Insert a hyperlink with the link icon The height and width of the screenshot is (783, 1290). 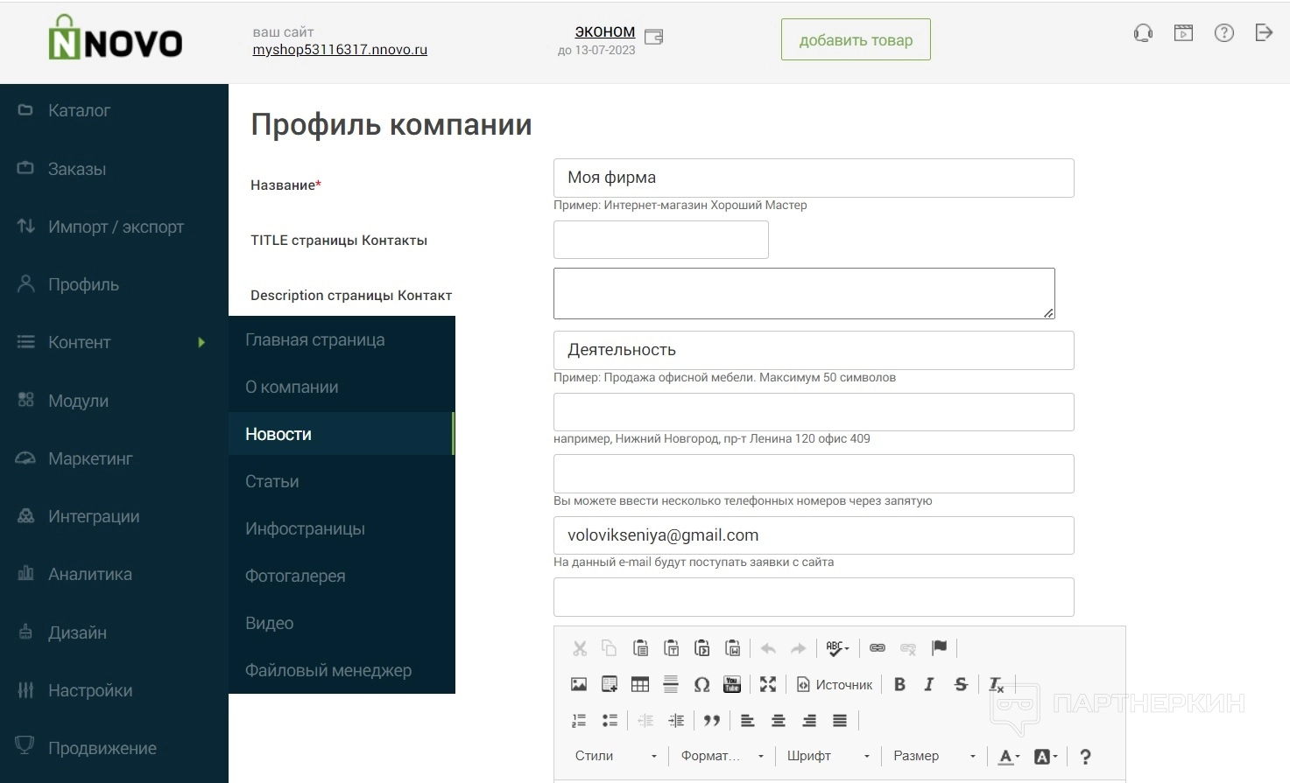(877, 647)
